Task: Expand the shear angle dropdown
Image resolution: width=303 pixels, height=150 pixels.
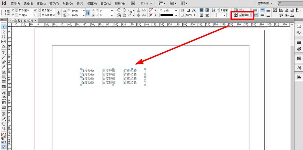Action: 112,15
